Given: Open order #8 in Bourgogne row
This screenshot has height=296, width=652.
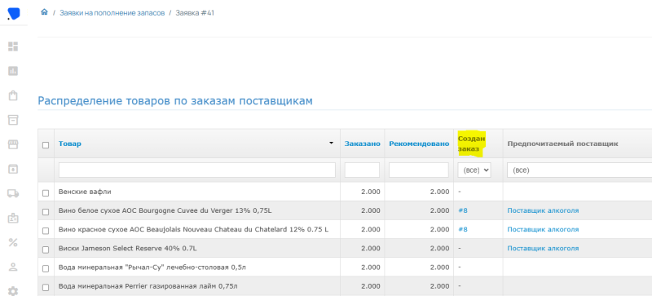Looking at the screenshot, I should coord(463,210).
